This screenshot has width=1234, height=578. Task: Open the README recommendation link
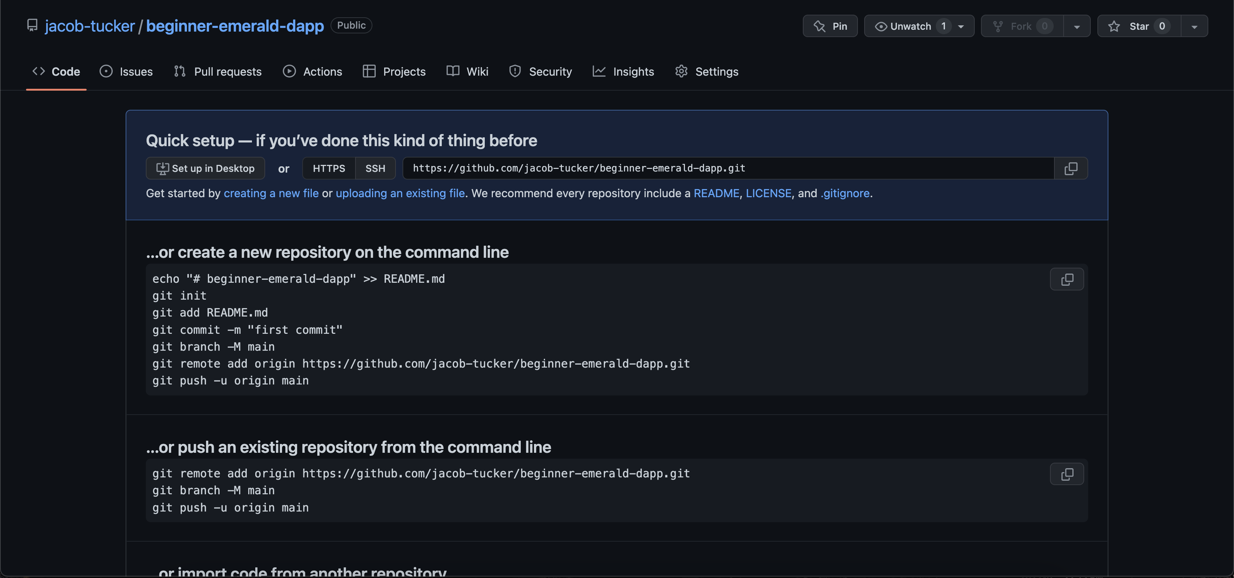(716, 193)
